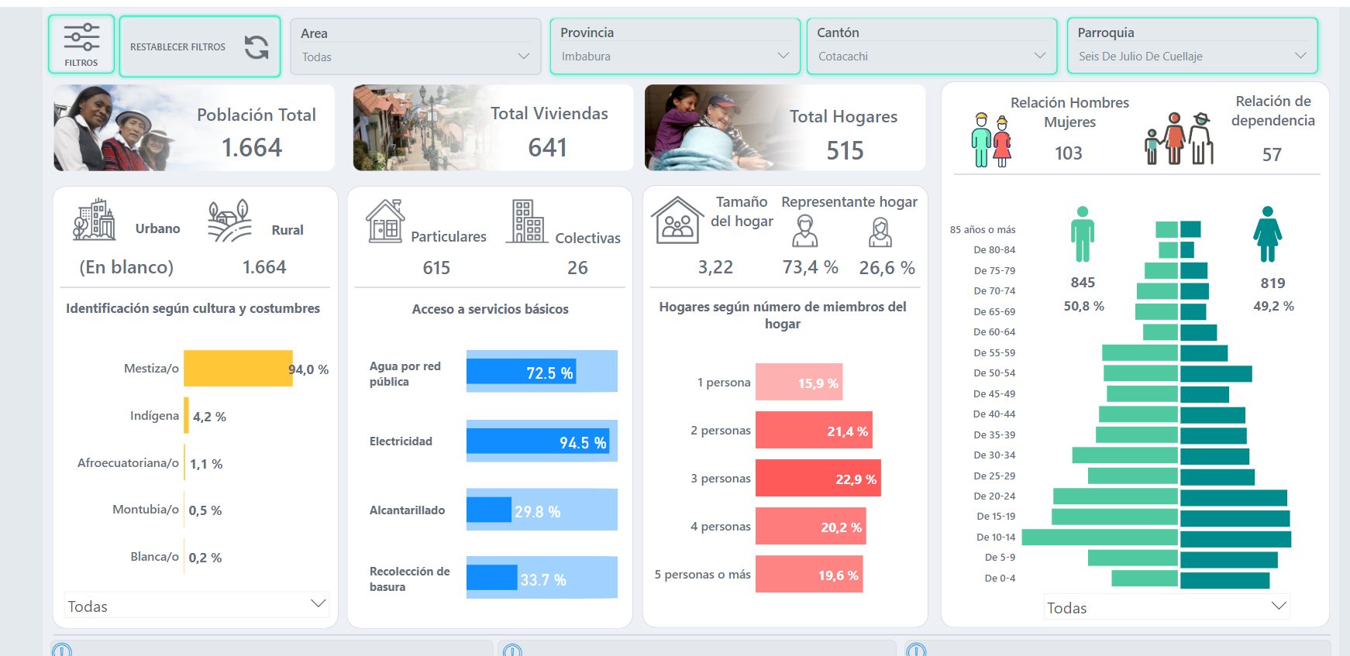Click the green male figure icon
Viewport: 1350px width, 656px height.
pyautogui.click(x=1083, y=234)
